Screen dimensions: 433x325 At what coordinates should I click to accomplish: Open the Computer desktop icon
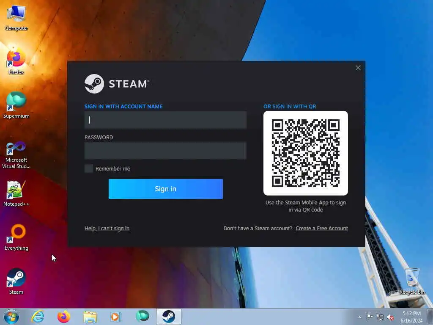pos(16,18)
